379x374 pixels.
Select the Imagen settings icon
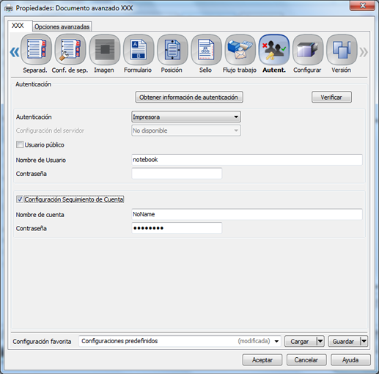click(x=105, y=50)
